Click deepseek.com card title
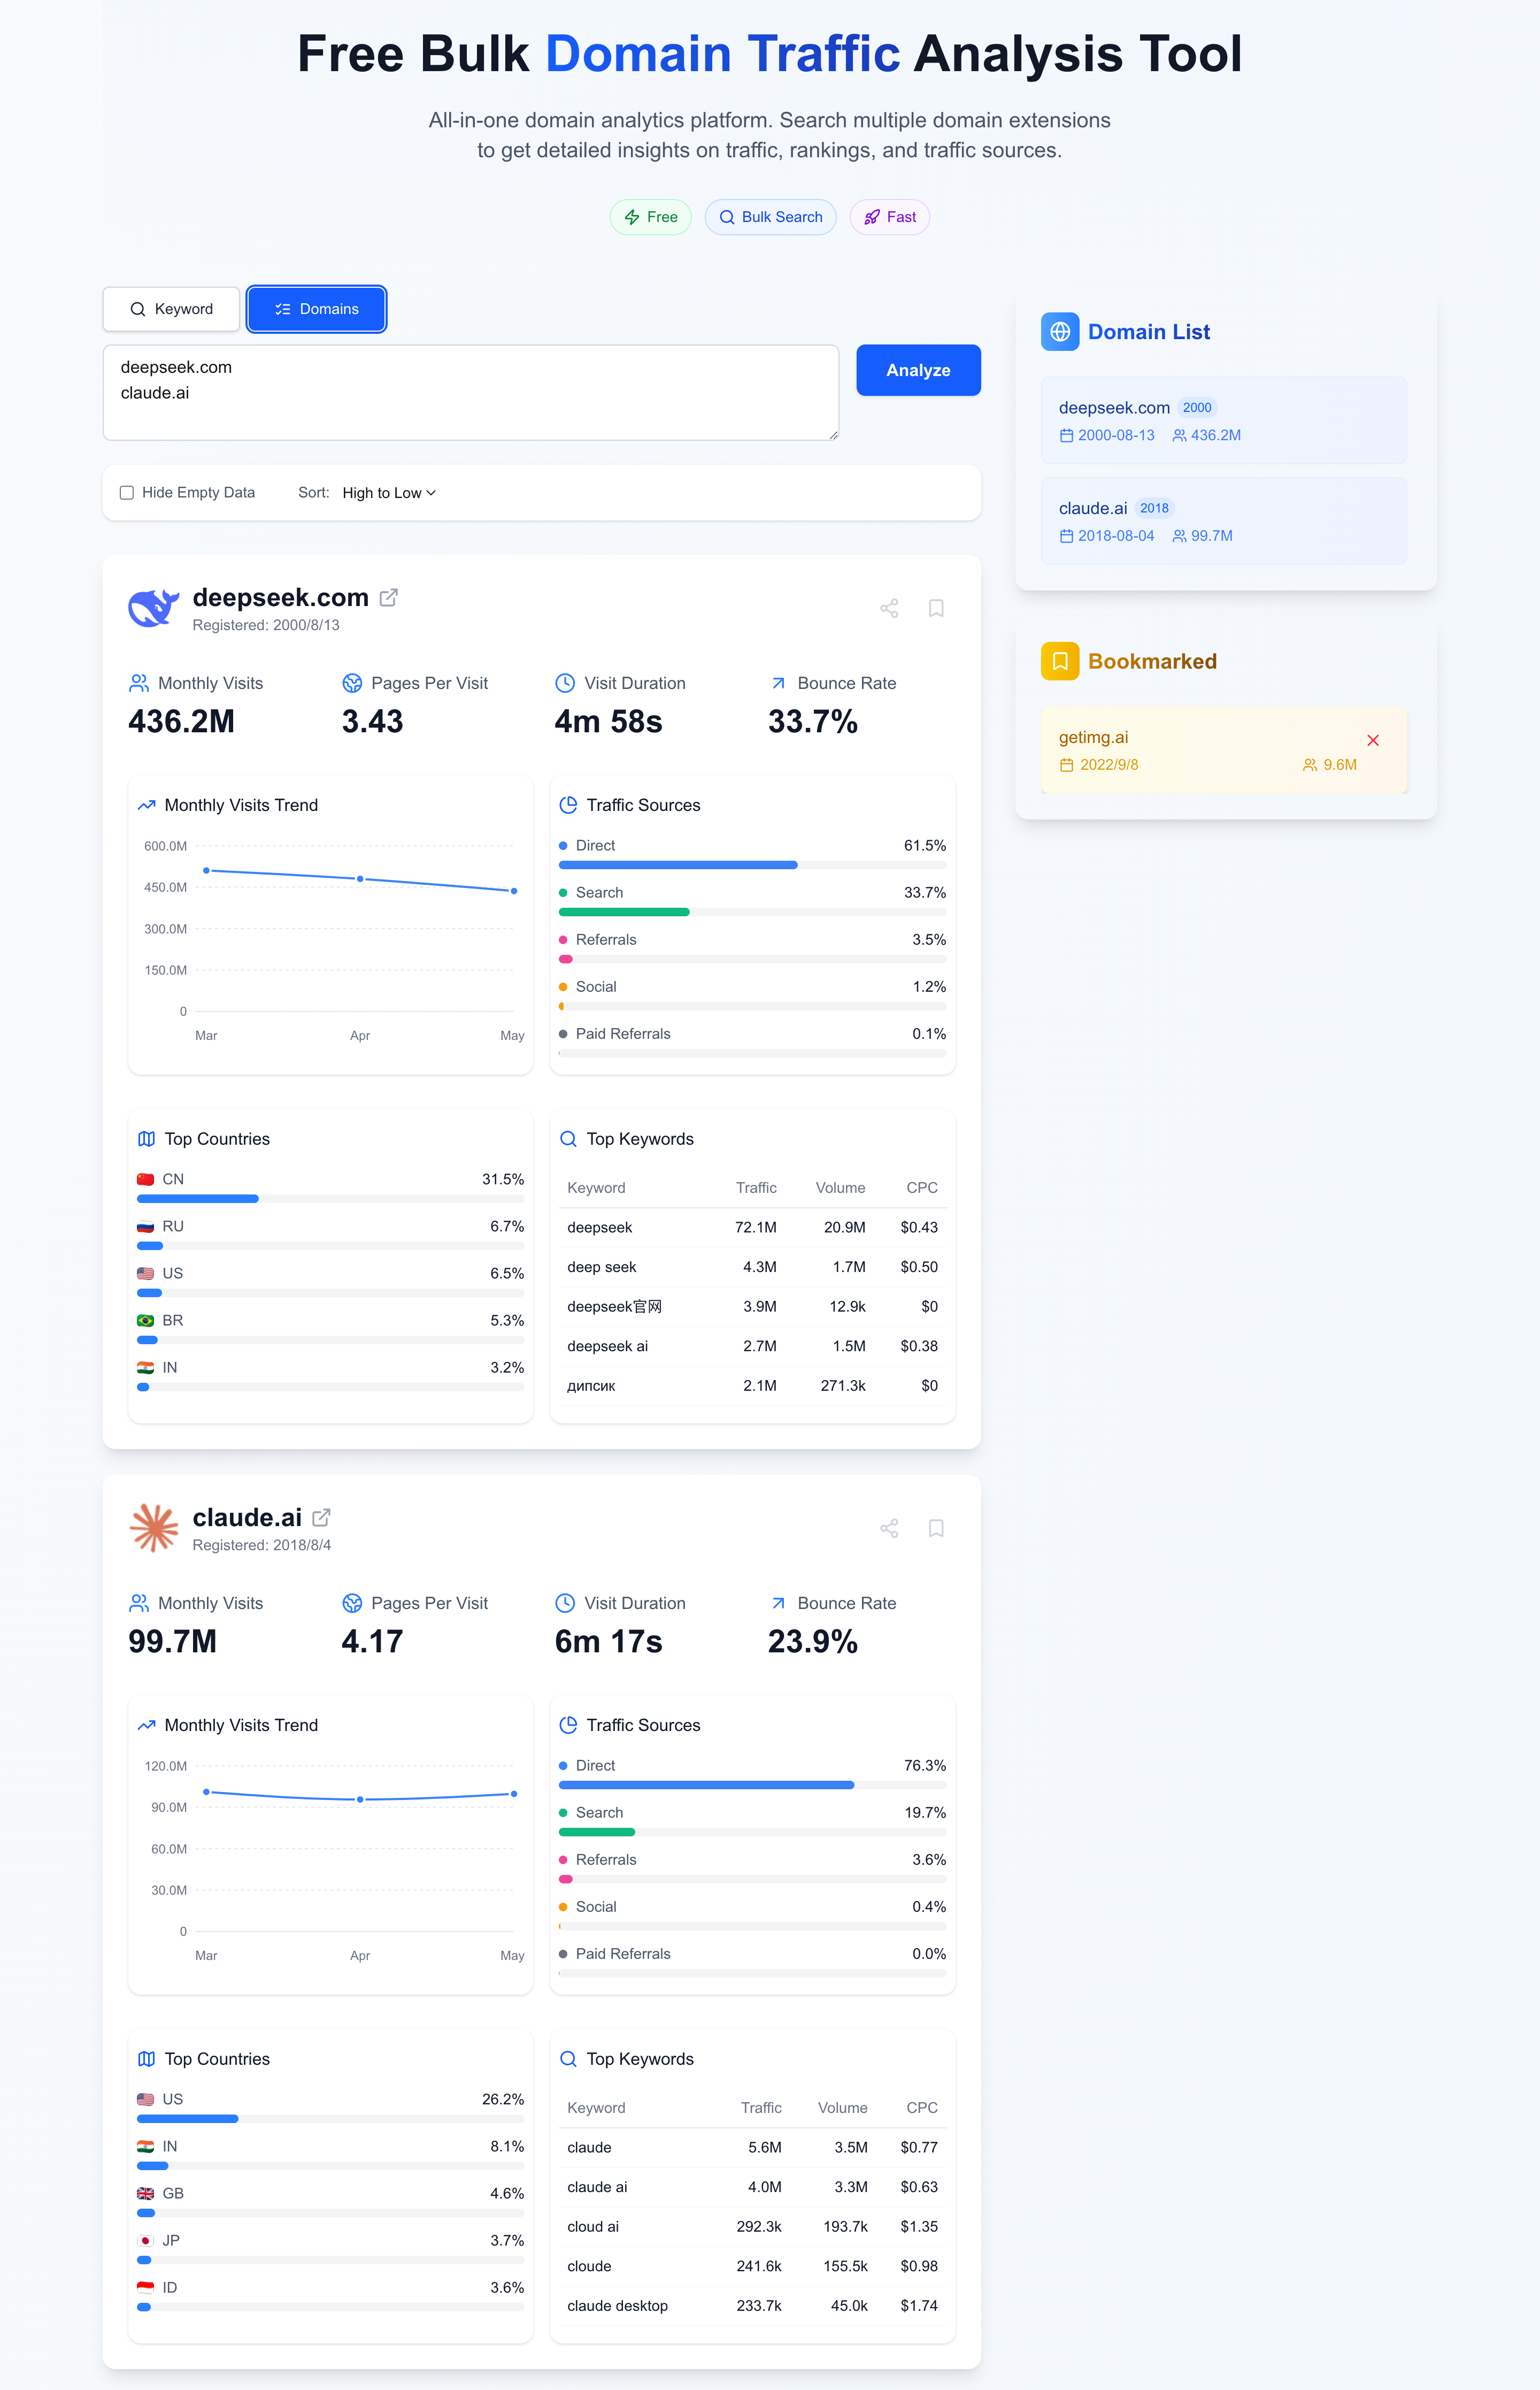 [280, 597]
